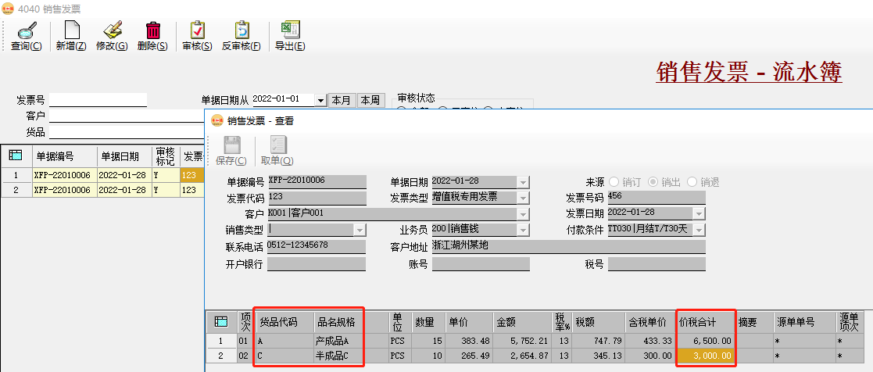
Task: Open the 单据日期从 date picker dropdown
Action: click(x=320, y=100)
